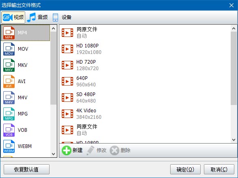
Task: Click the 恢复默认值 button
Action: tap(26, 169)
